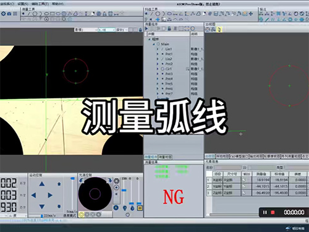Select the line measuring tool in the left toolbar
This screenshot has height=232, width=309.
[x=29, y=14]
